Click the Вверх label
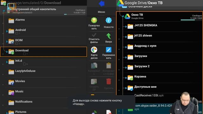This screenshot has width=203, height=114. [x=108, y=42]
